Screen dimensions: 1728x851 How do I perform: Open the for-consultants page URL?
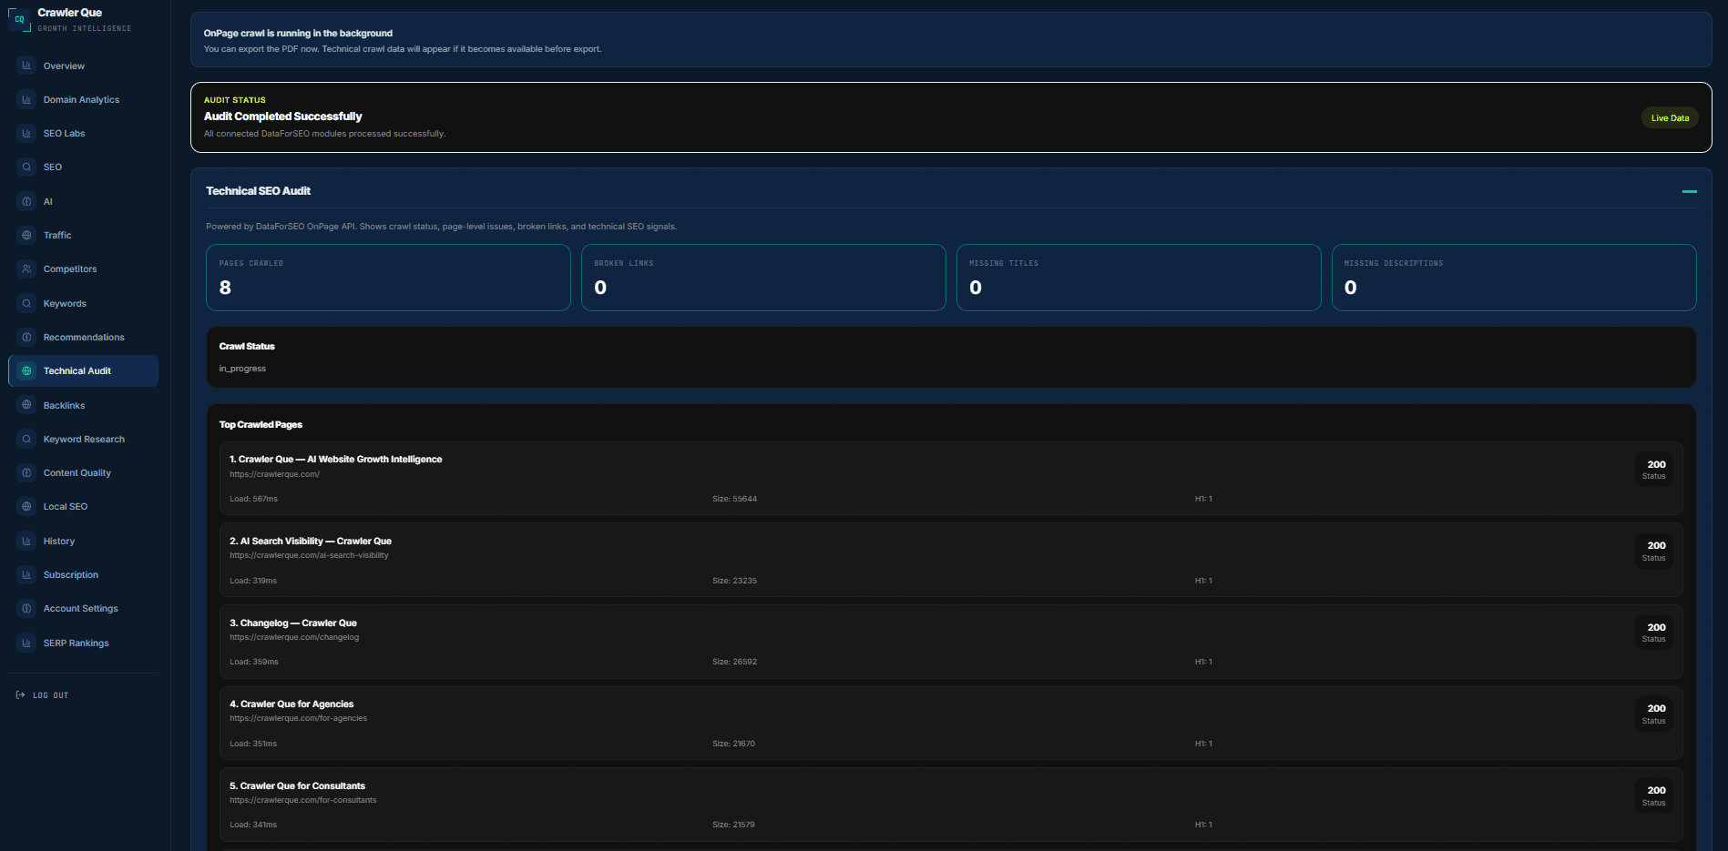[x=302, y=800]
